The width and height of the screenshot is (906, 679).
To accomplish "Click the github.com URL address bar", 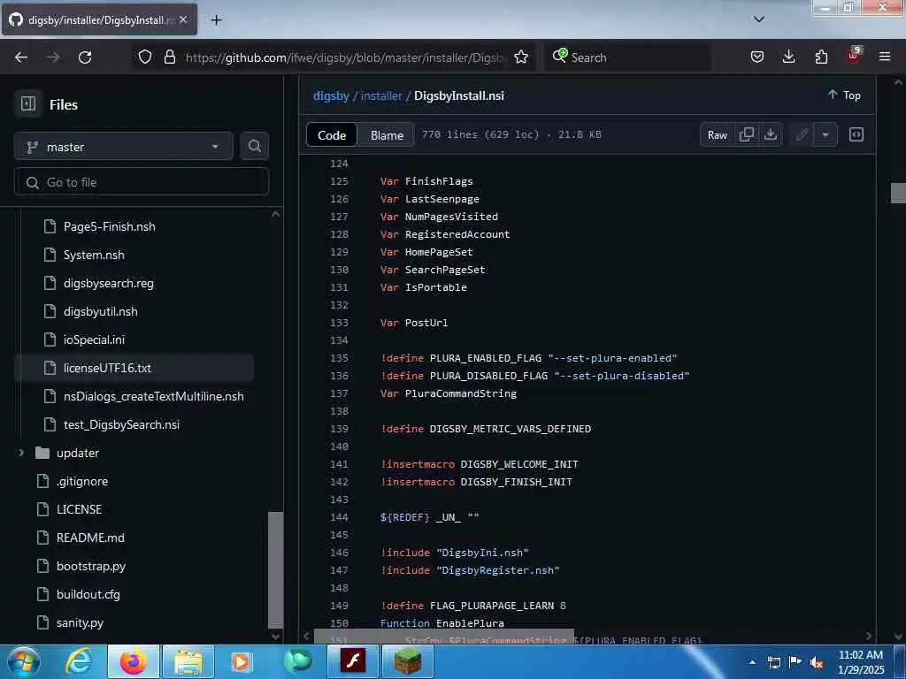I will point(344,57).
